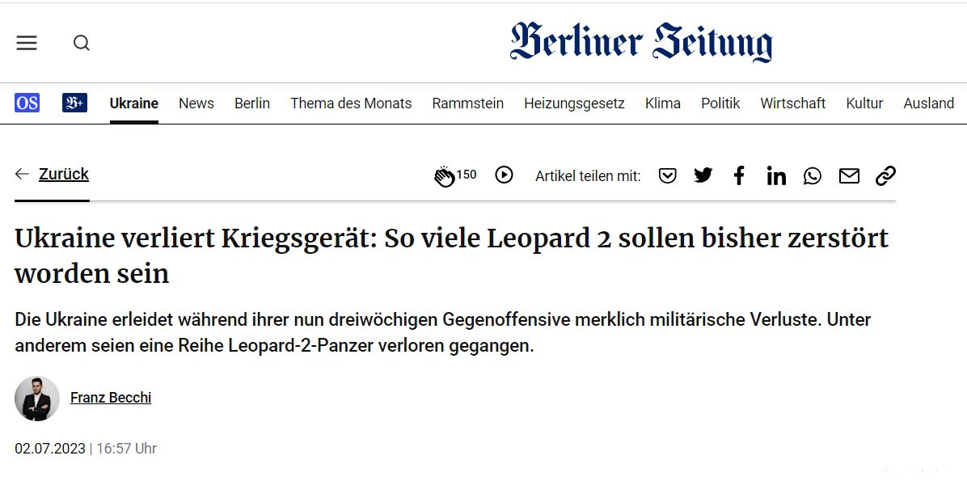
Task: Share article via WhatsApp
Action: (813, 175)
